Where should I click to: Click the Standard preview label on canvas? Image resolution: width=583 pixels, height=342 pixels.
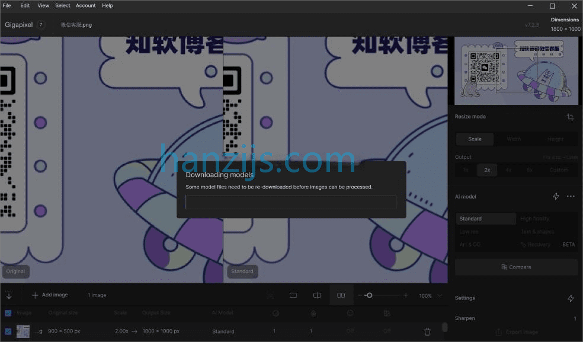pyautogui.click(x=242, y=271)
